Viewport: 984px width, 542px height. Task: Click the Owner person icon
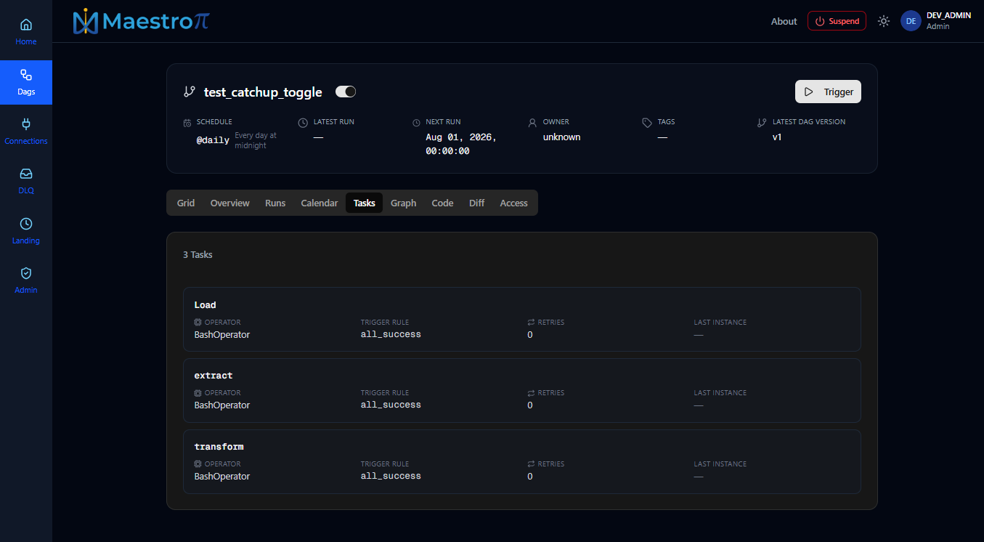532,122
